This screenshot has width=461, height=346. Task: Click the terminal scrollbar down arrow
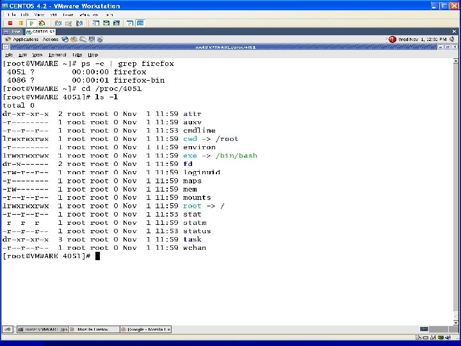pos(455,323)
